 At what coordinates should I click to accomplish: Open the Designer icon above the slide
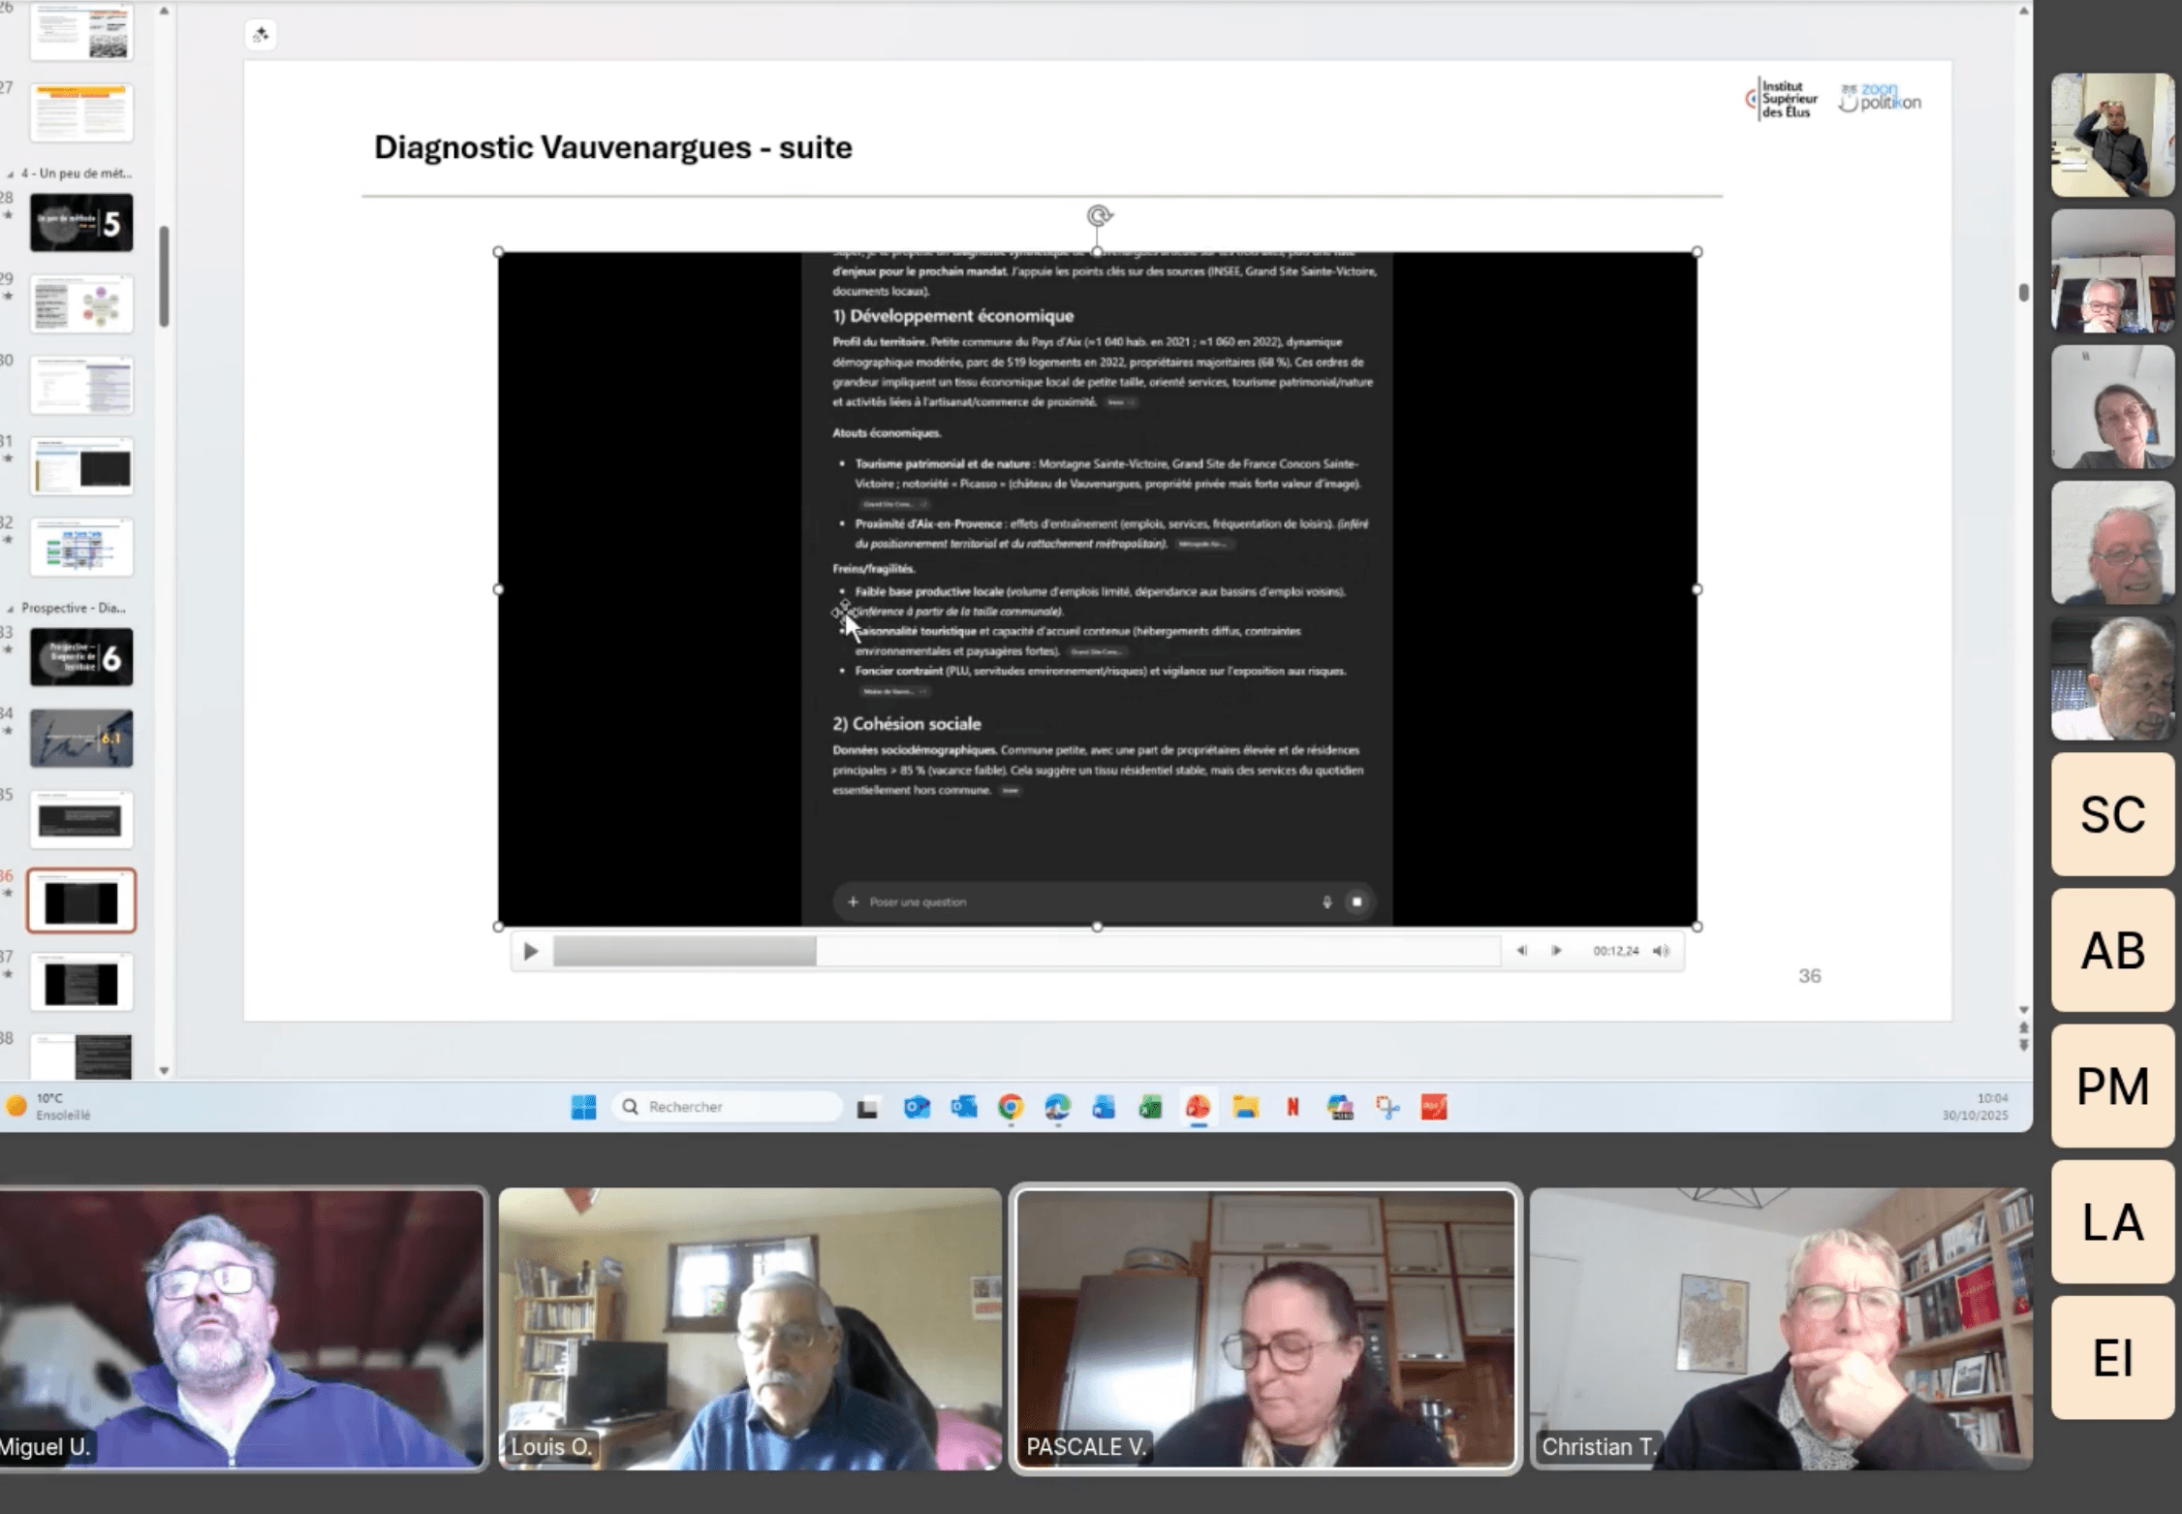click(261, 35)
